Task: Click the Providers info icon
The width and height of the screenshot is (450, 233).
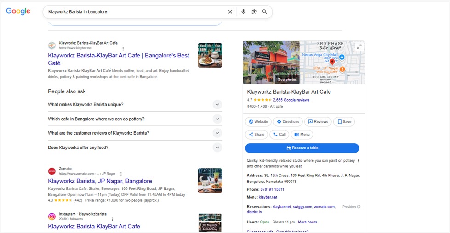Action: coord(359,207)
